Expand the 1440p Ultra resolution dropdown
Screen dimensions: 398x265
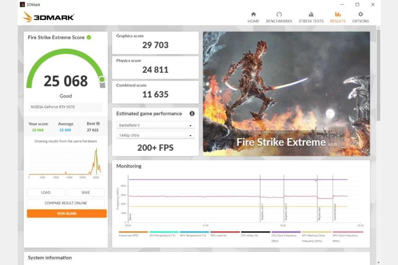pyautogui.click(x=155, y=135)
